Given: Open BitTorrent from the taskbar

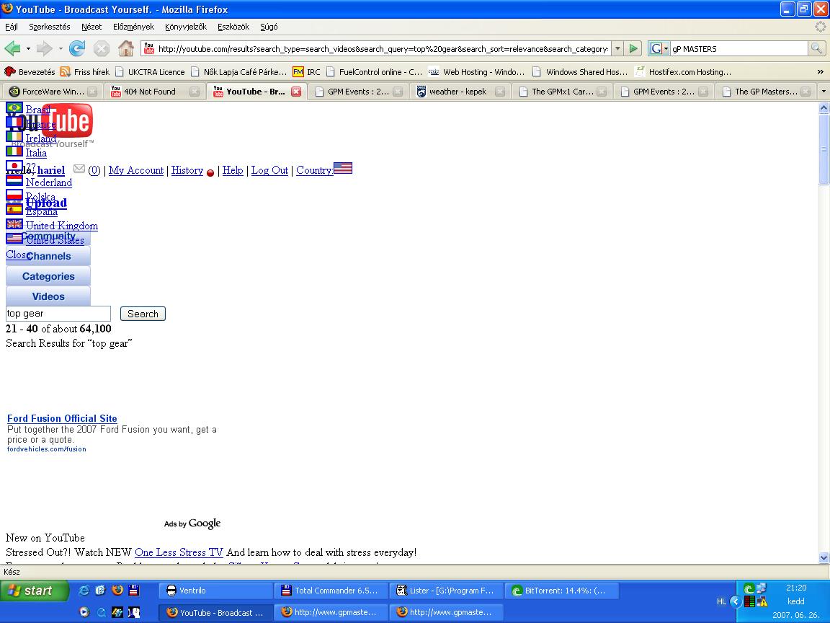Looking at the screenshot, I should click(x=561, y=590).
